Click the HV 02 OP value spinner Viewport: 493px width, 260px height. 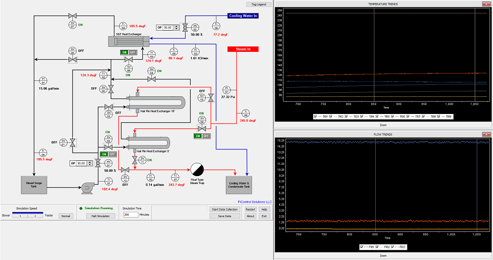click(176, 28)
